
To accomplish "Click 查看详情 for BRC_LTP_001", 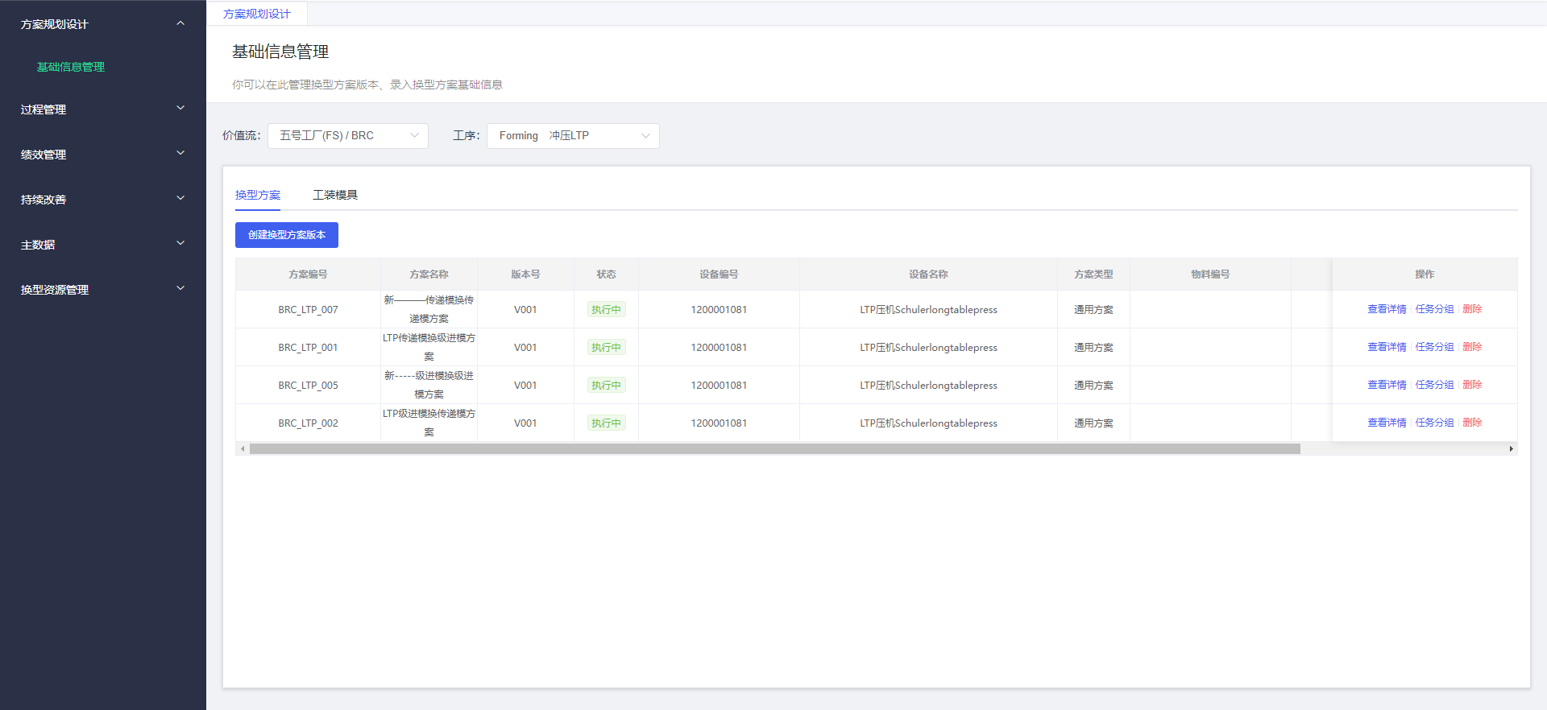I will point(1387,347).
